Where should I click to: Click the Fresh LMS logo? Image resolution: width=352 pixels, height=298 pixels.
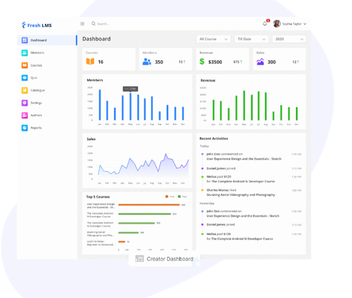point(37,25)
